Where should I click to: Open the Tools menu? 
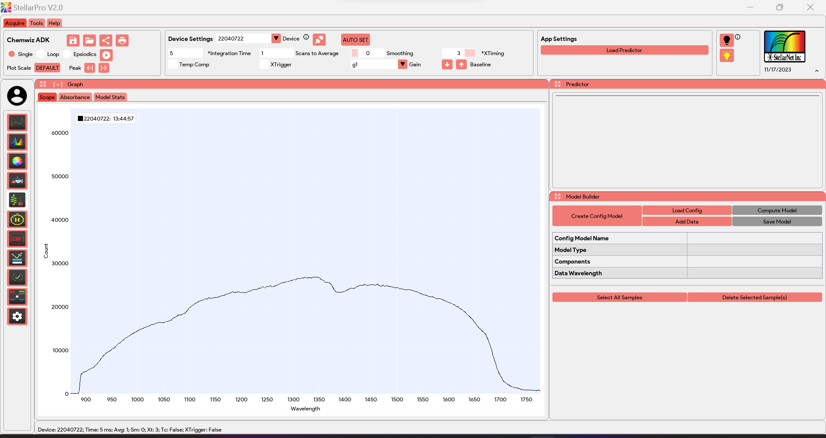[x=37, y=23]
